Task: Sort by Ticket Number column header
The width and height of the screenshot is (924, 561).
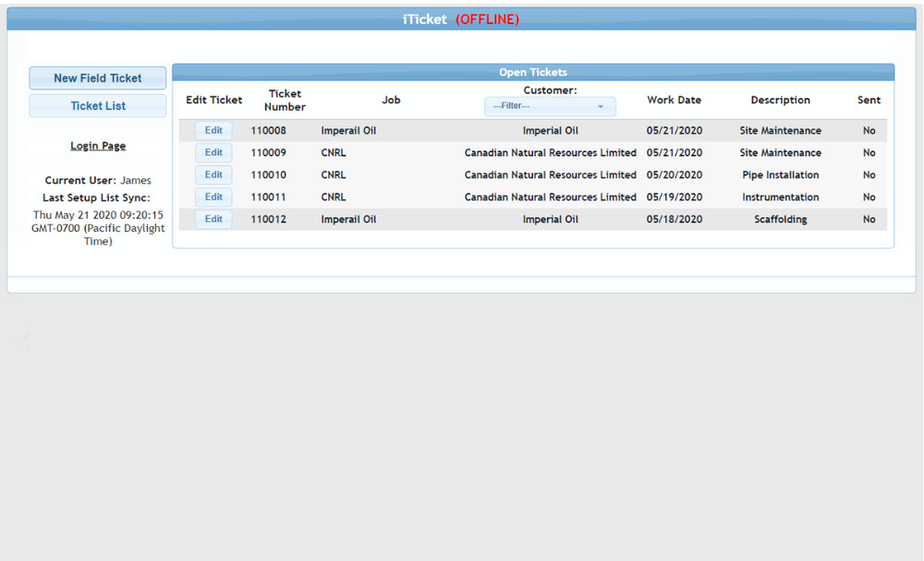Action: pos(285,100)
